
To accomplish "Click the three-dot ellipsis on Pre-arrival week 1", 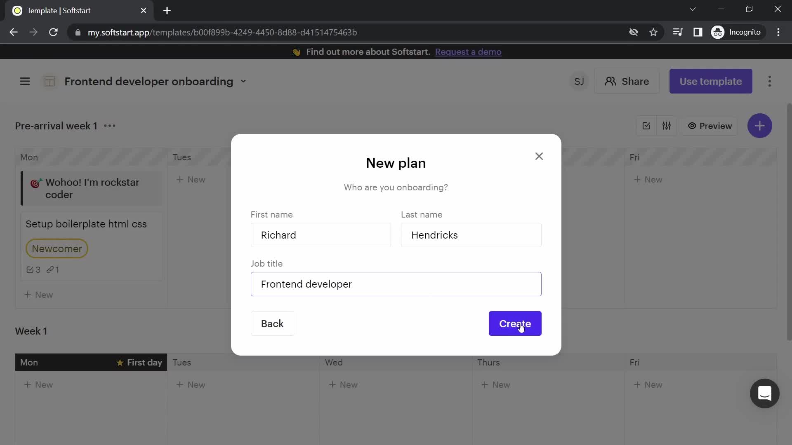I will click(109, 126).
